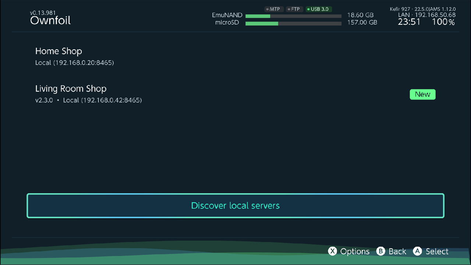Click the Select label in footer
The image size is (471, 265).
(x=437, y=251)
